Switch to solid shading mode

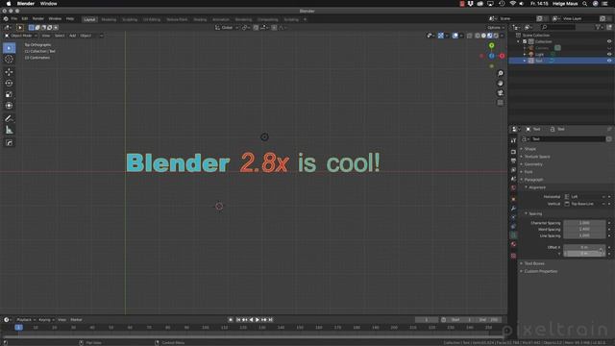(483, 36)
